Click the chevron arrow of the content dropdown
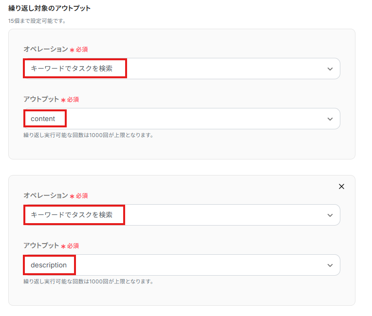This screenshot has width=372, height=316. pyautogui.click(x=330, y=119)
